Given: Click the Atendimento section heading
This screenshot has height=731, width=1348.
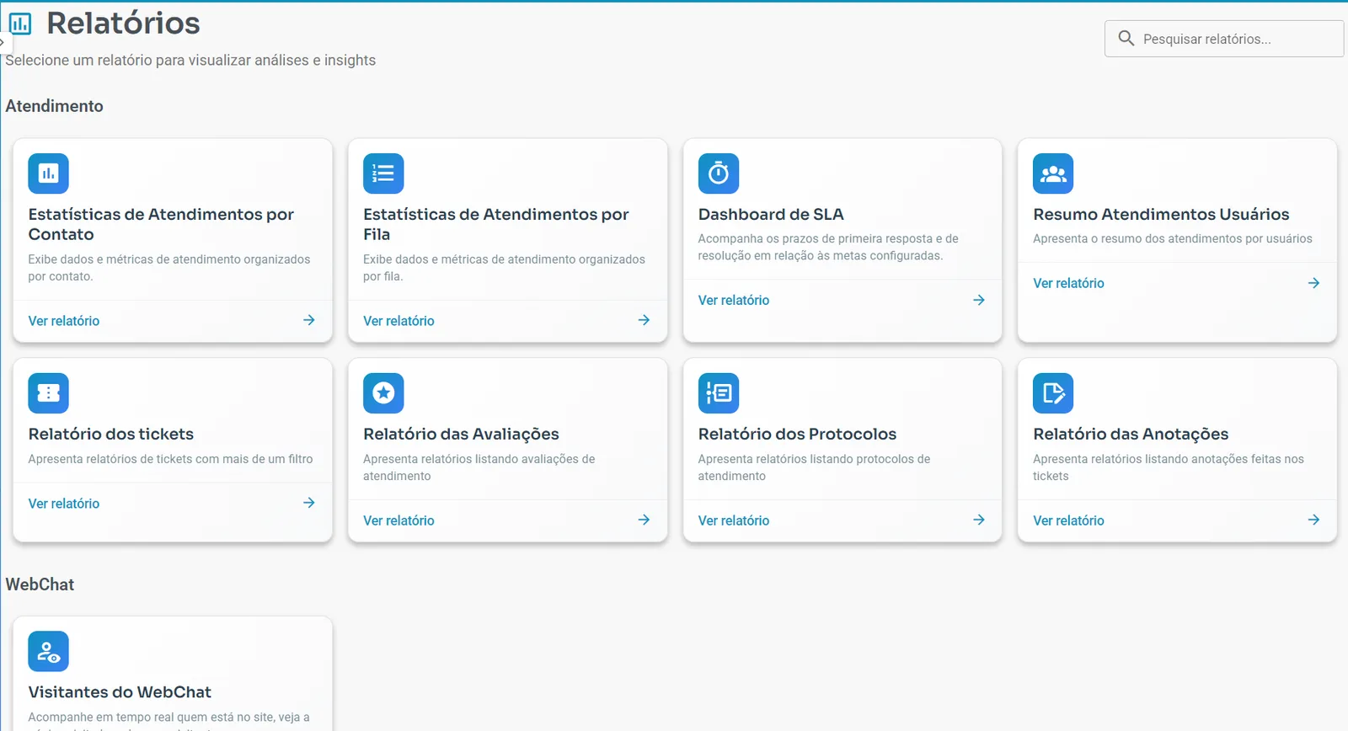Looking at the screenshot, I should (x=55, y=106).
